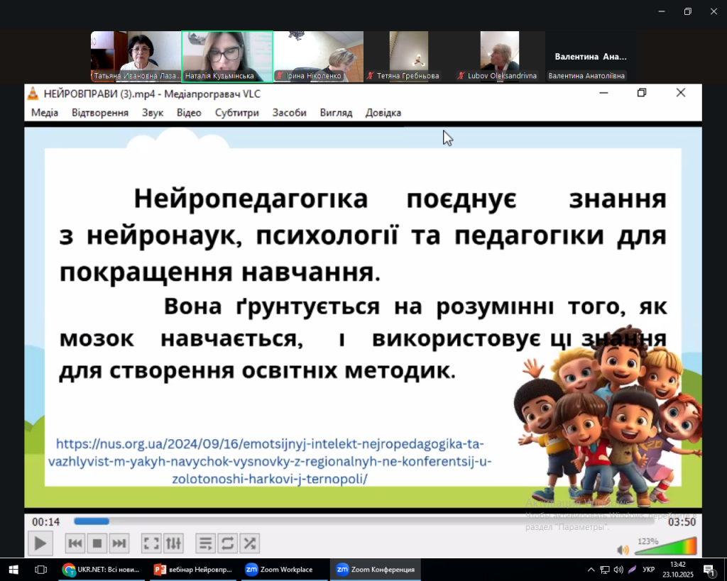
Task: Select Наталія Кузьмінська's video thumbnail
Action: [x=227, y=57]
